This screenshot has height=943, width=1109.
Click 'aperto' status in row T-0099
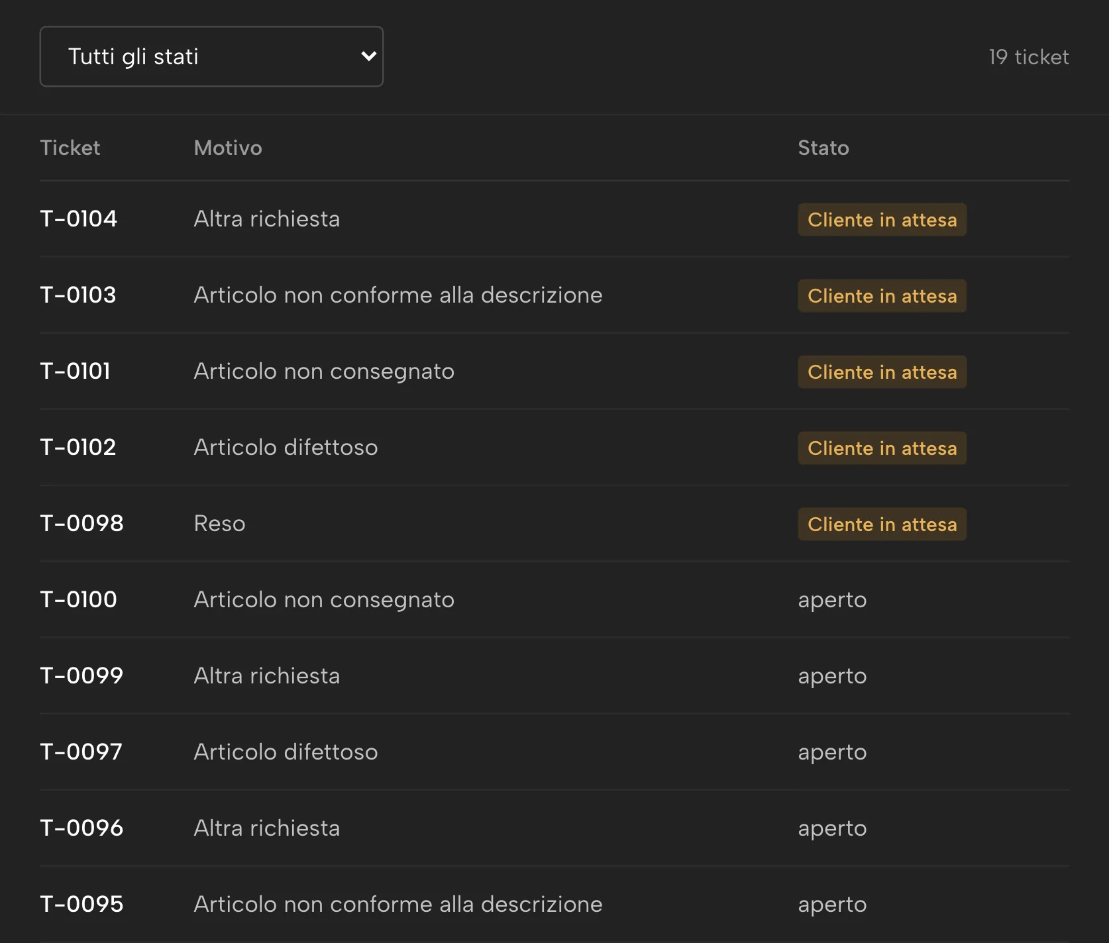832,676
